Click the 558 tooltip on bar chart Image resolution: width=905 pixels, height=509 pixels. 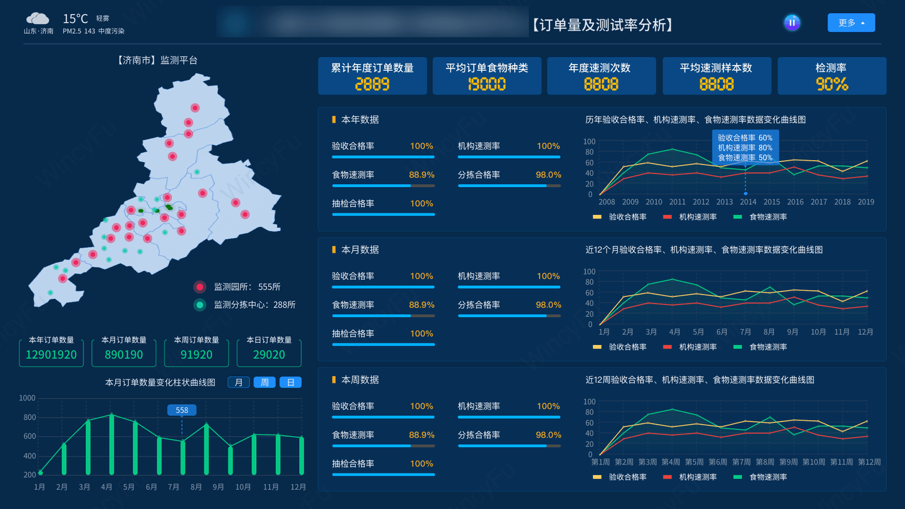[x=182, y=410]
